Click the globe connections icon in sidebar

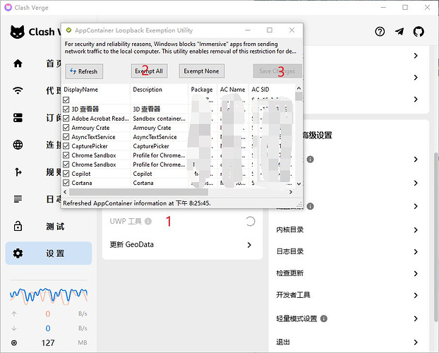click(18, 145)
